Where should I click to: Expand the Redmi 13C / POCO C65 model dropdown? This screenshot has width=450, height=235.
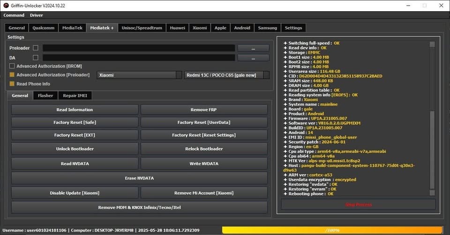[266, 75]
